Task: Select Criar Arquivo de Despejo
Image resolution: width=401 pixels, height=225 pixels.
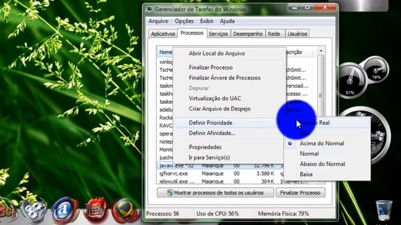Action: pyautogui.click(x=229, y=109)
